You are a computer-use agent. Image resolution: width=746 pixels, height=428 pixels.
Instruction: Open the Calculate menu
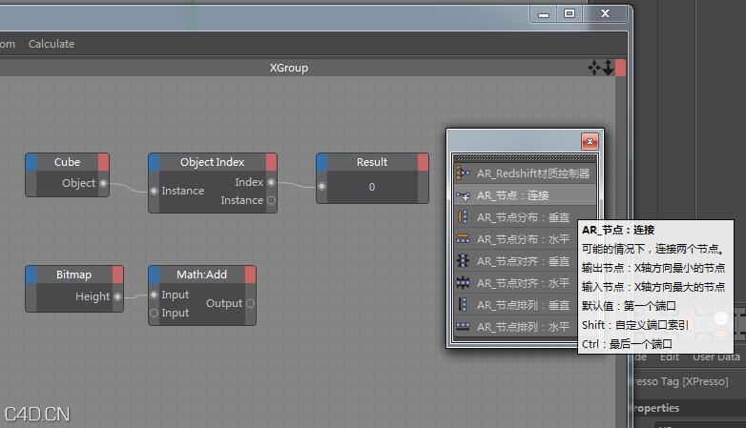click(52, 44)
